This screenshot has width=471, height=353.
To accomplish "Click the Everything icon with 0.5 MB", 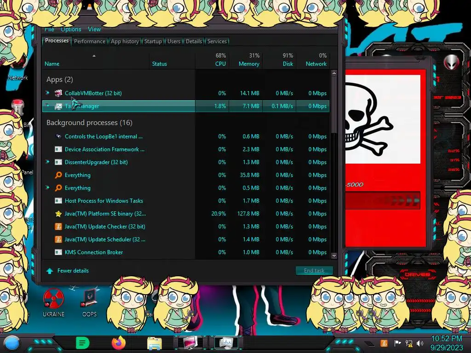I will coord(58,188).
